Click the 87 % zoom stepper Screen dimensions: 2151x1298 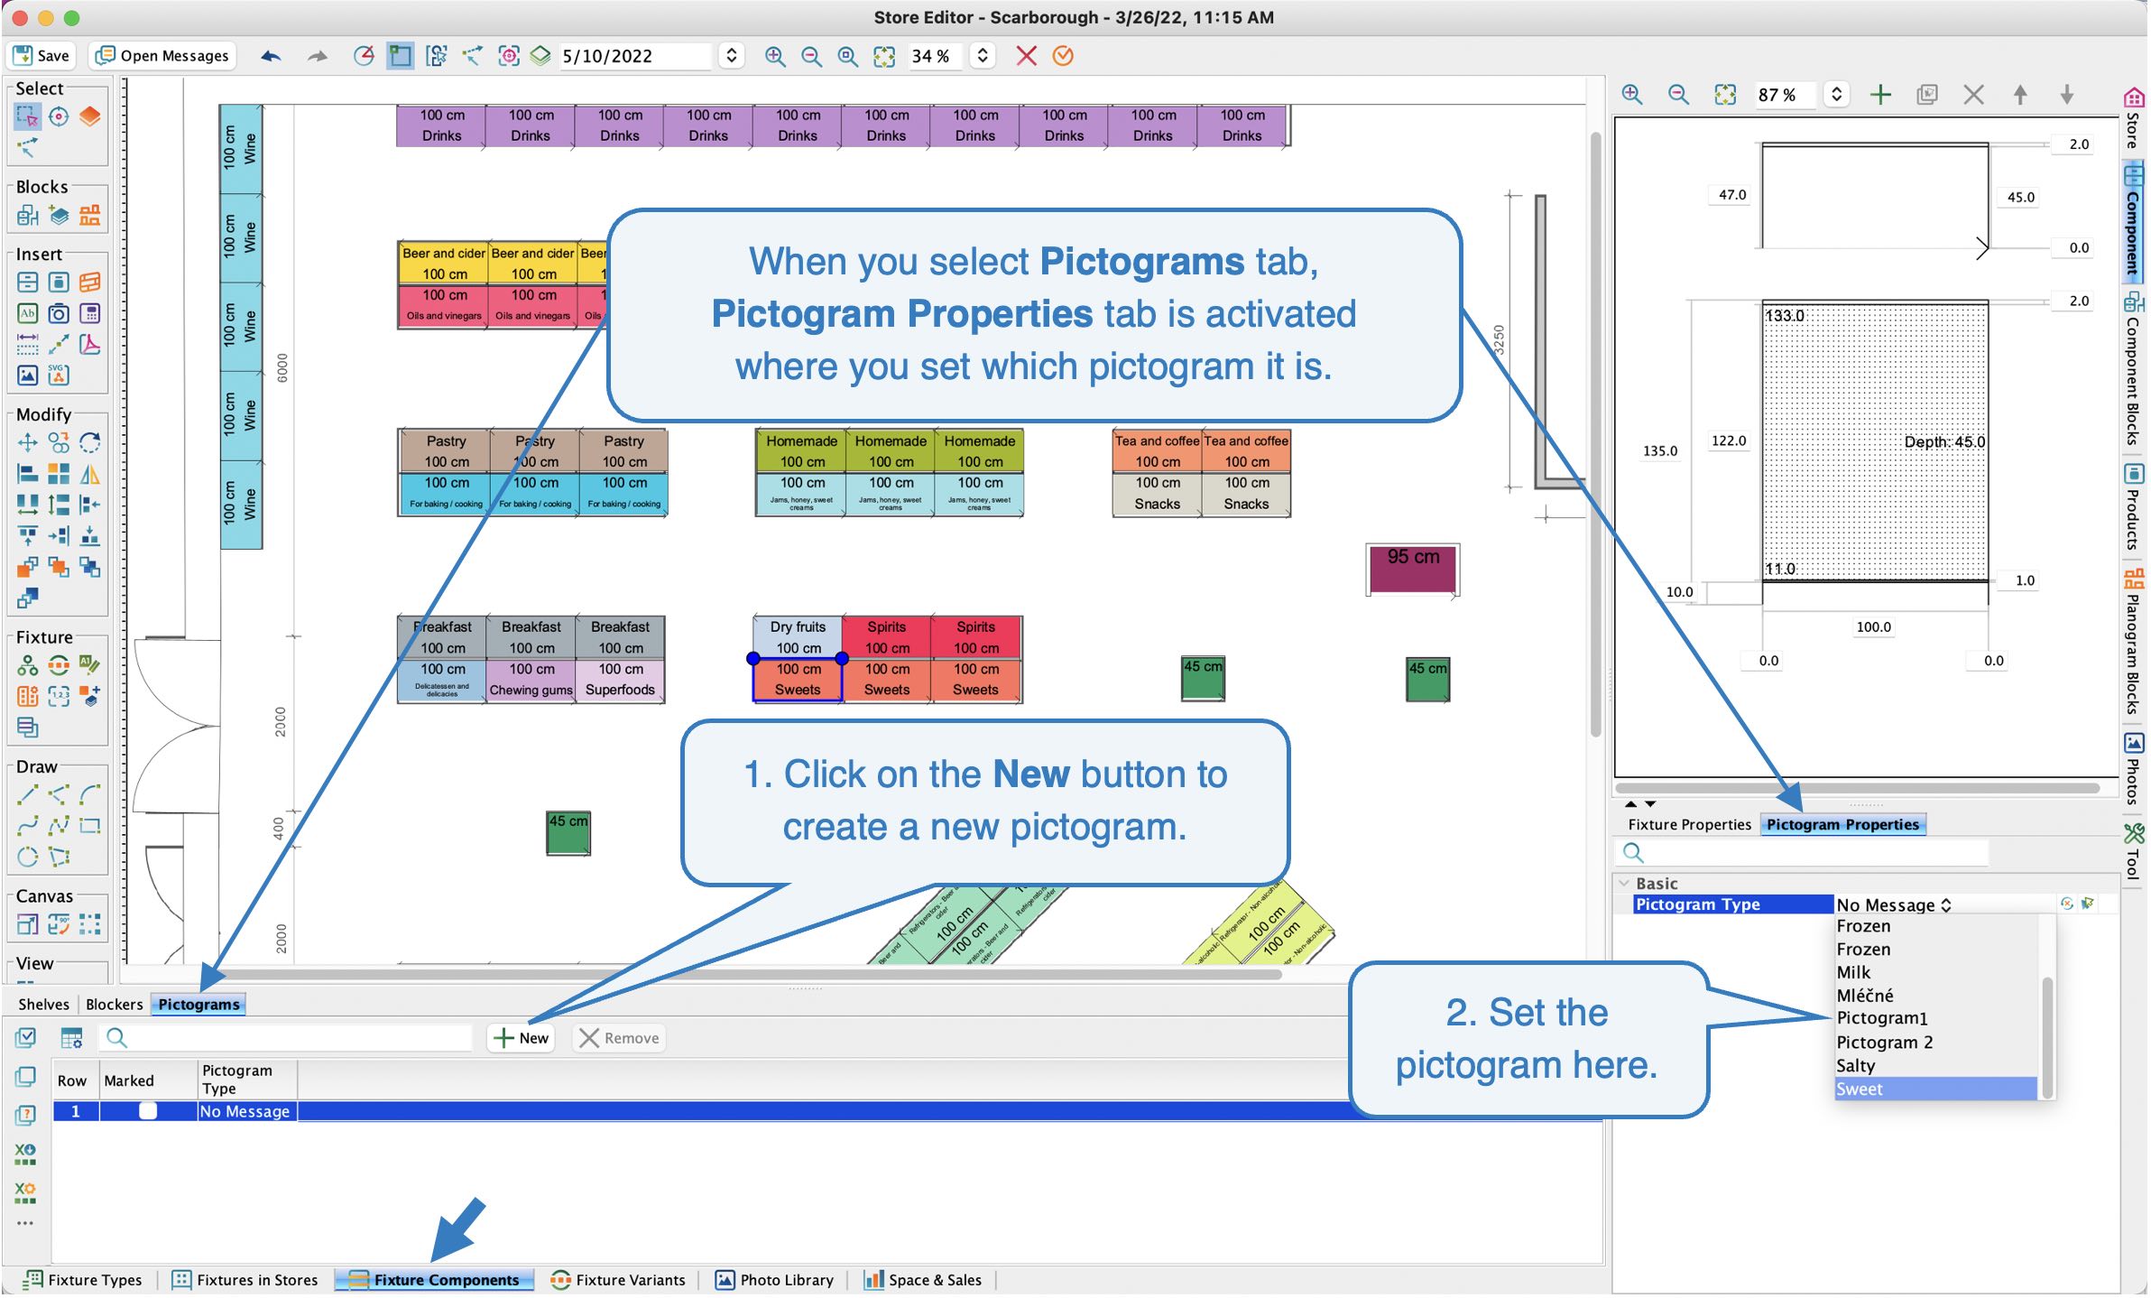(x=1836, y=94)
